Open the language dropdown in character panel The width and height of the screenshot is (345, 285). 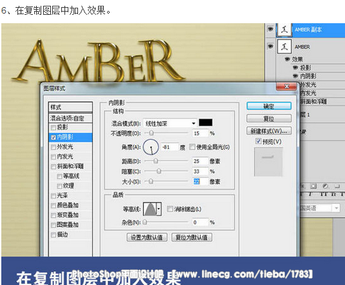[337, 208]
